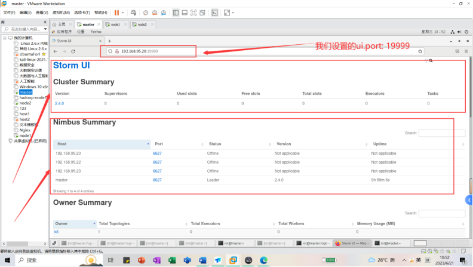473x267 pixels.
Task: Click the Nimbus Summary search field
Action: click(442, 133)
